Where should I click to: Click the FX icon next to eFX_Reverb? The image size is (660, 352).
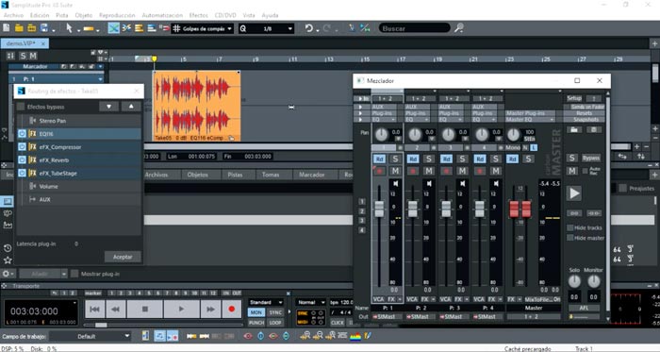(32, 160)
